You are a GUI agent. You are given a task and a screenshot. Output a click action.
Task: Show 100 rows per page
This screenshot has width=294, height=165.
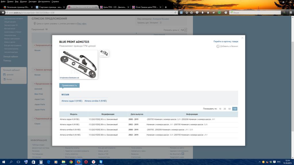(x=235, y=109)
